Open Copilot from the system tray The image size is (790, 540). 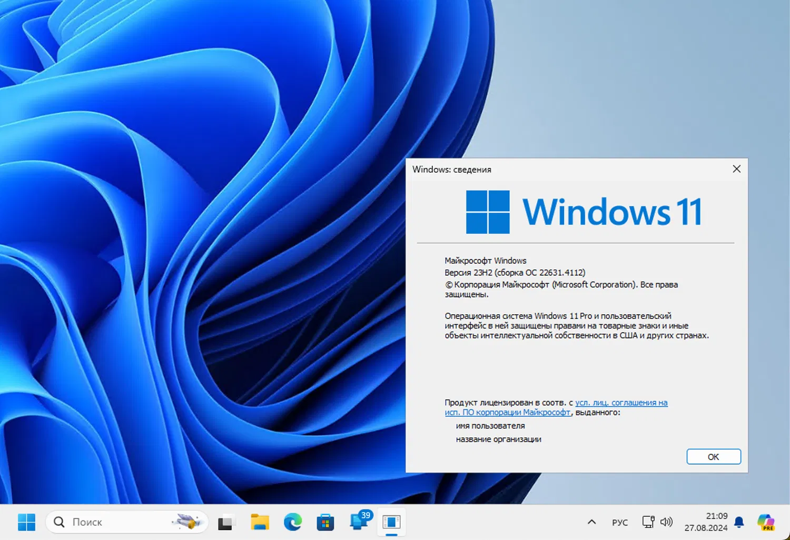point(766,522)
